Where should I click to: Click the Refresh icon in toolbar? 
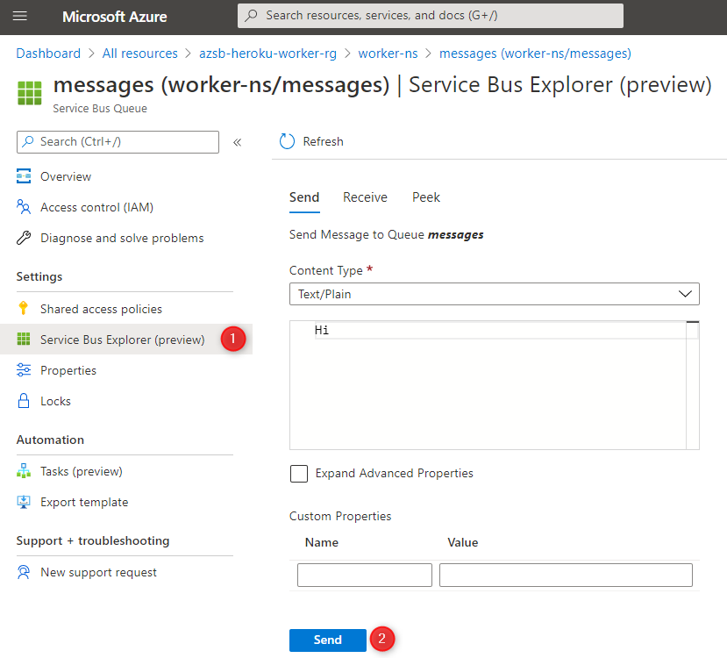(287, 141)
